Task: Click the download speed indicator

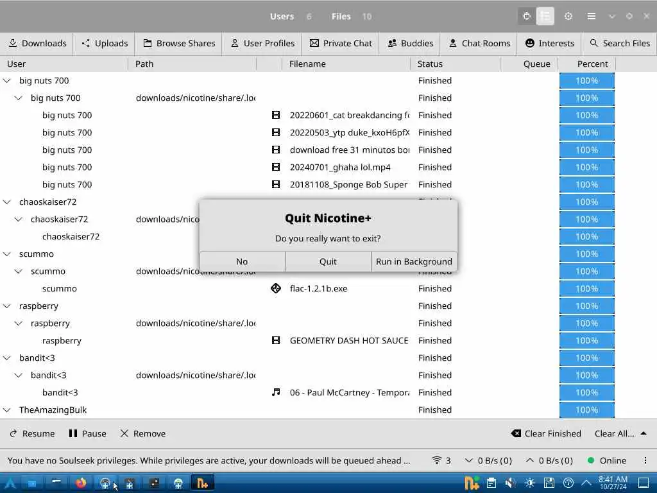Action: (x=488, y=460)
